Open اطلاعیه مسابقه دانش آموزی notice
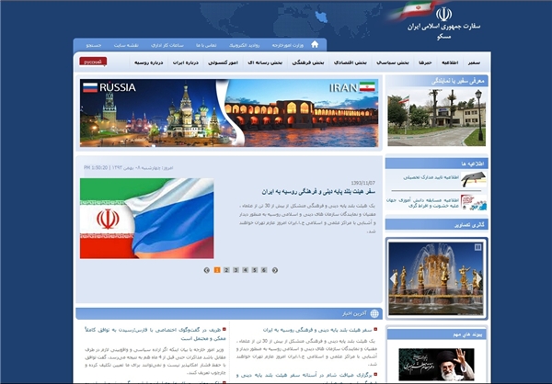The height and width of the screenshot is (384, 552). coord(423,203)
